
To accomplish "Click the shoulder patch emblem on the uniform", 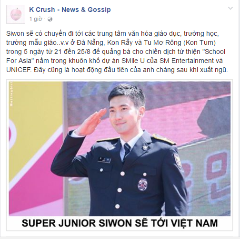I will point(178,161).
